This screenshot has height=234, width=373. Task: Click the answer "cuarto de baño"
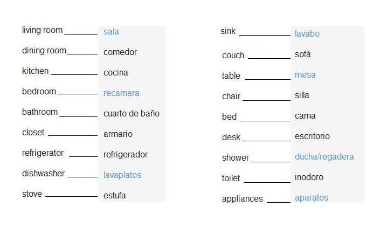click(x=132, y=114)
